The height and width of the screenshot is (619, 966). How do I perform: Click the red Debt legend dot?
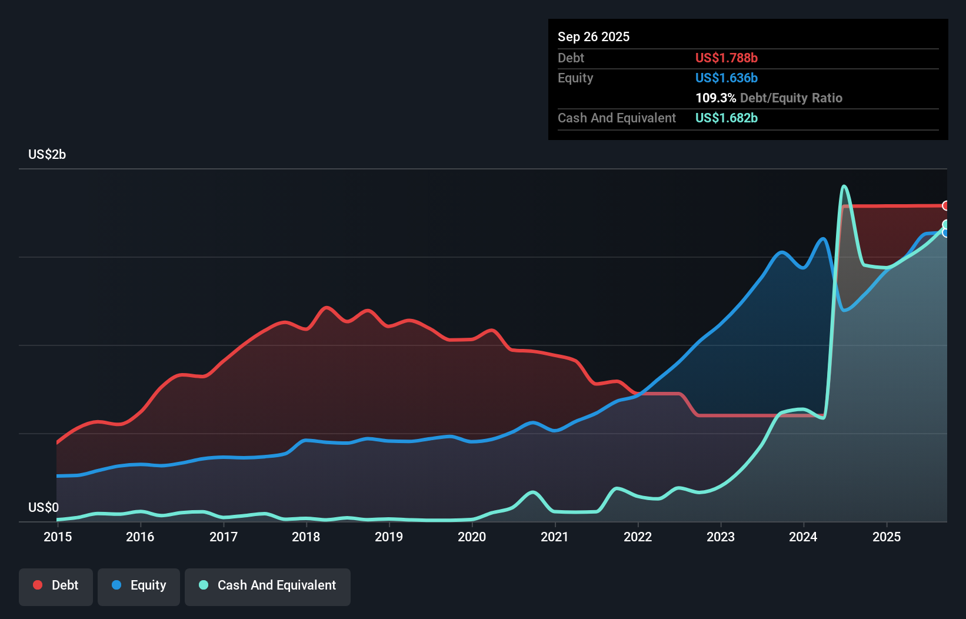click(36, 585)
